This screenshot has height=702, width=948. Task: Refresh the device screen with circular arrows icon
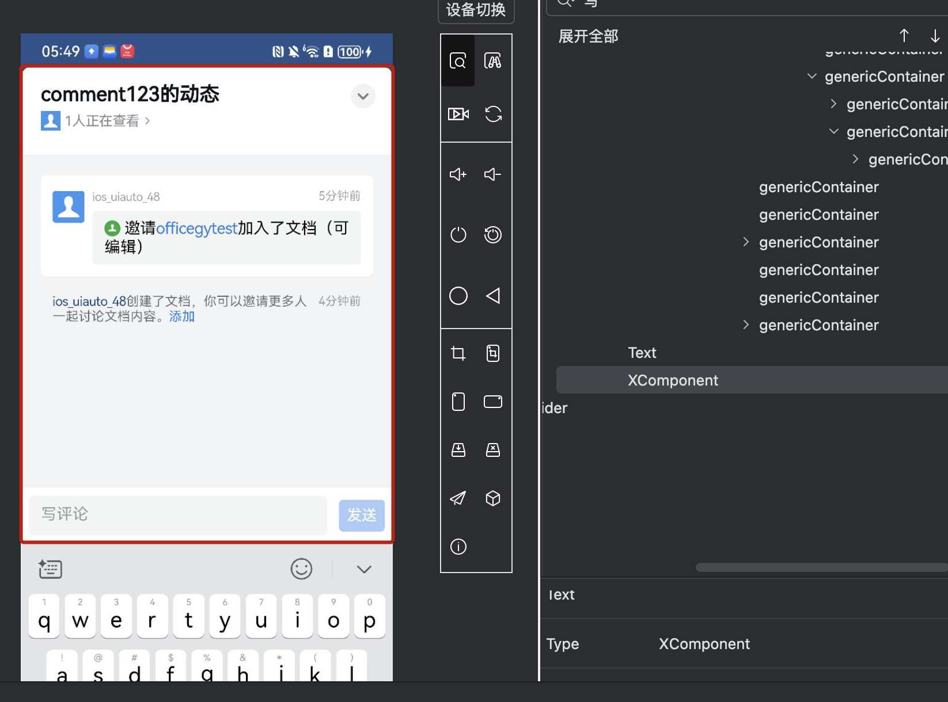tap(493, 114)
